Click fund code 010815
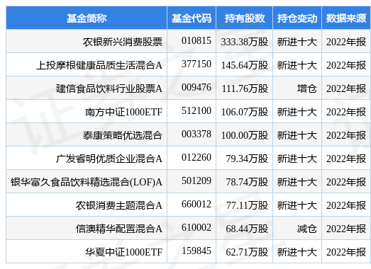Screen dimensions: 371x269 tap(196, 40)
